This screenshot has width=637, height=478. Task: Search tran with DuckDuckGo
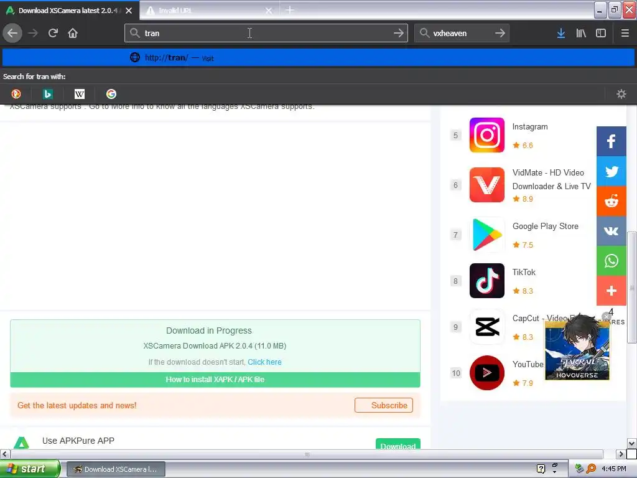coord(16,94)
